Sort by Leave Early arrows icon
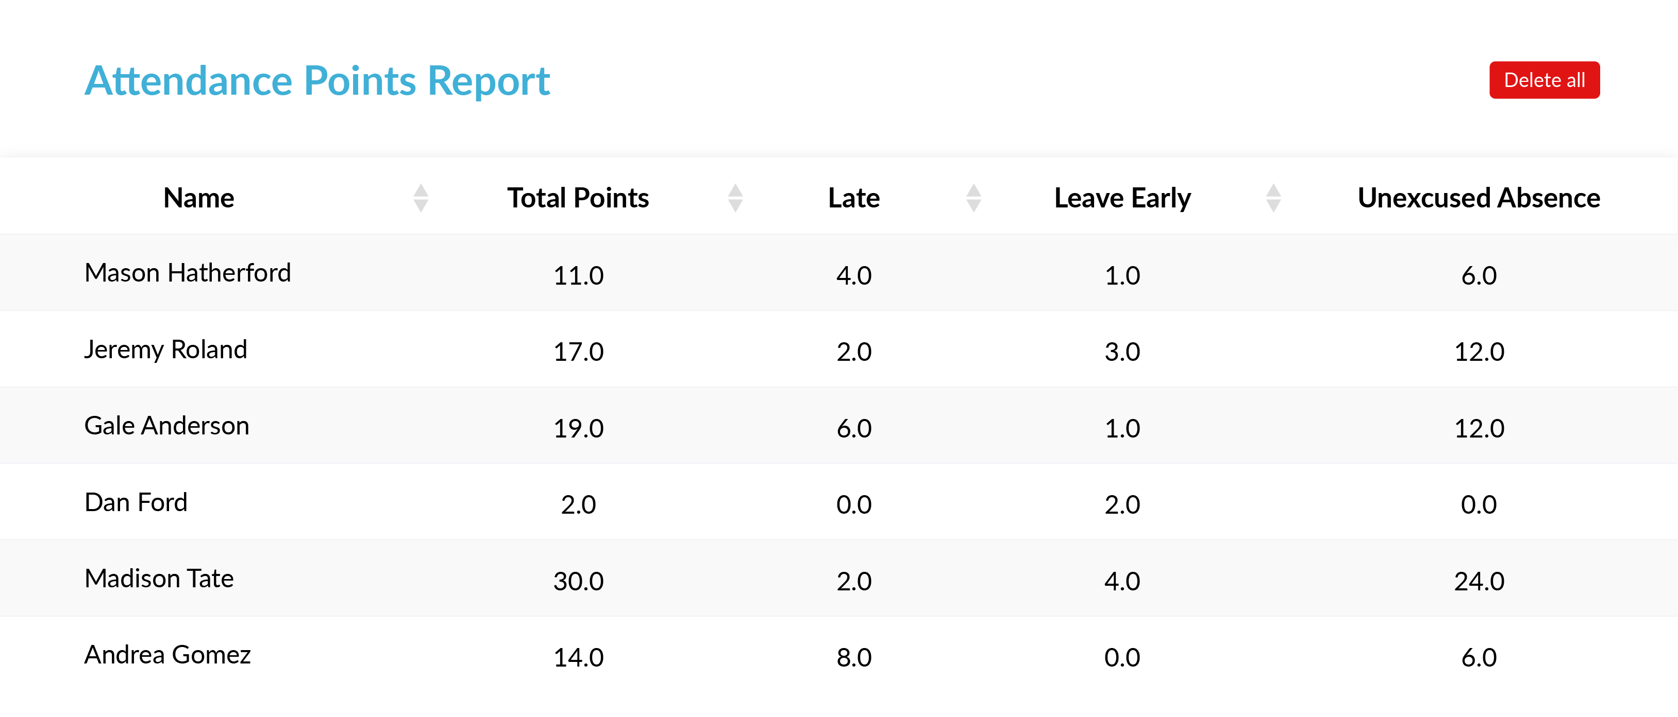The height and width of the screenshot is (717, 1678). tap(1273, 198)
